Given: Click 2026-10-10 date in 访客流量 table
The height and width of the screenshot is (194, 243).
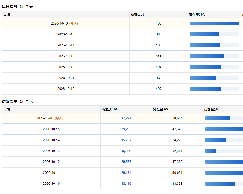Looking at the screenshot, I should coord(51,183).
